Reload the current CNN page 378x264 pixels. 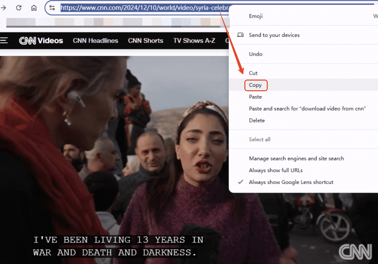click(18, 8)
